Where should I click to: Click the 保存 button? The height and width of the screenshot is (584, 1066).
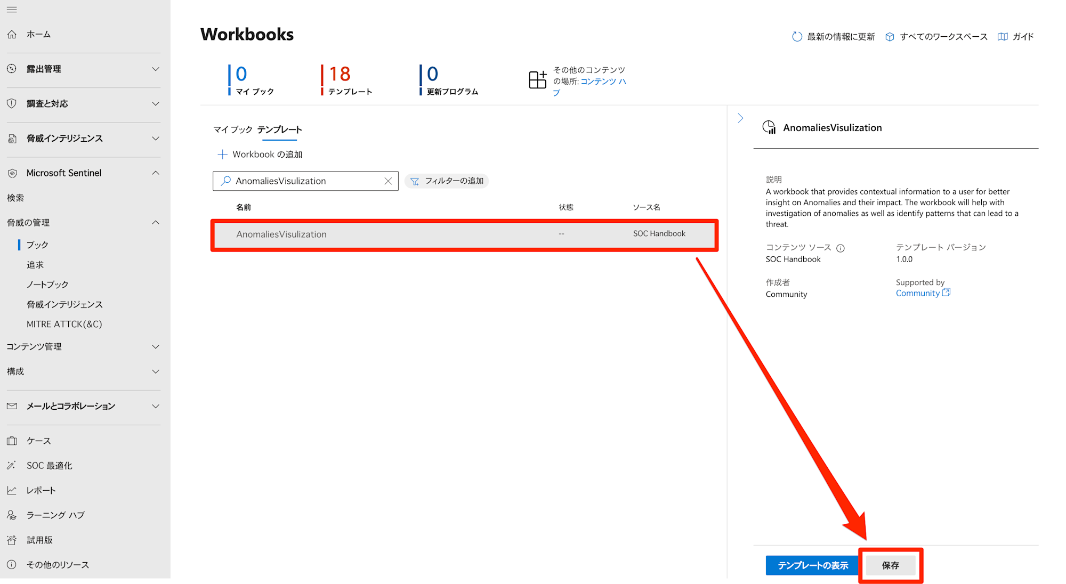click(891, 565)
